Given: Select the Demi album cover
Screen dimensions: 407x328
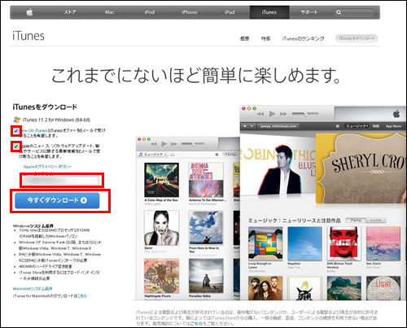Looking at the screenshot, I should point(161,228).
